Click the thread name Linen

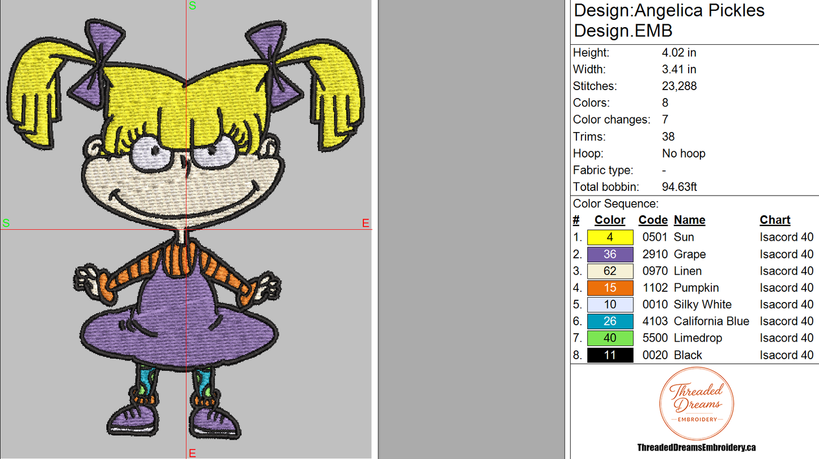(688, 271)
